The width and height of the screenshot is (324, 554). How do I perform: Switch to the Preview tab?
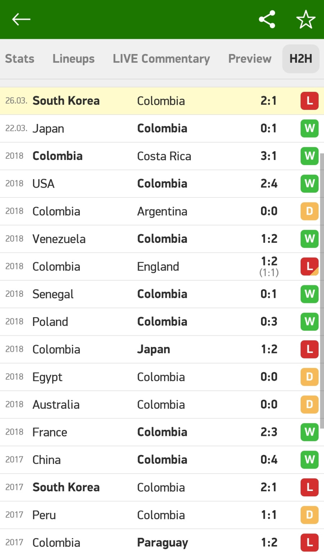250,59
